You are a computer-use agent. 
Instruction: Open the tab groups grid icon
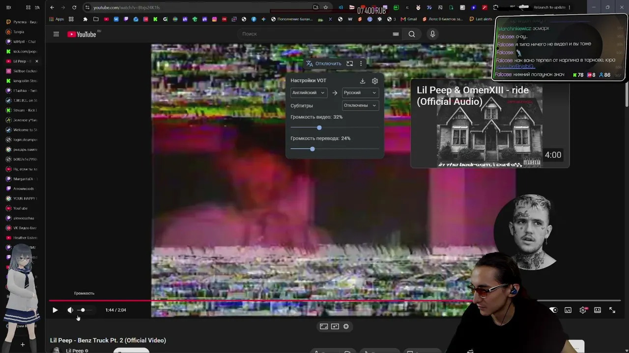click(28, 7)
